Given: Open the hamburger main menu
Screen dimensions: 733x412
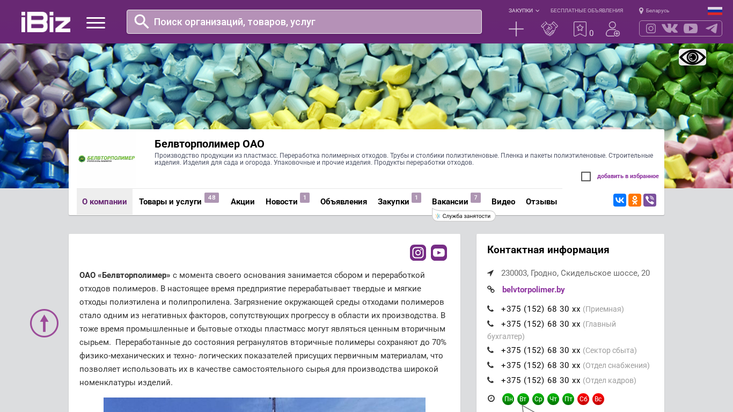Looking at the screenshot, I should 96,23.
